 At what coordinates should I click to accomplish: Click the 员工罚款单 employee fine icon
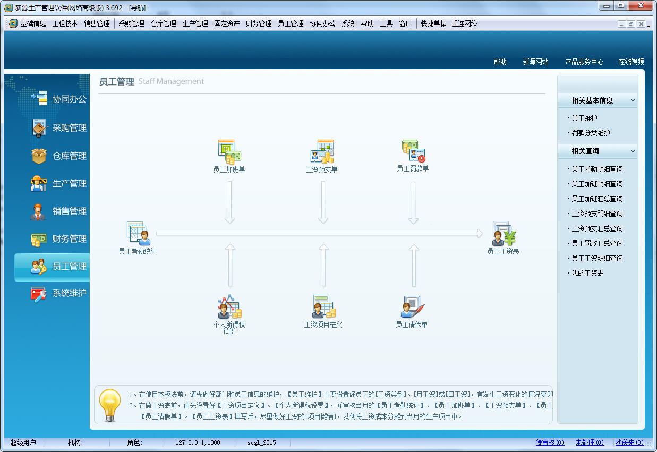(x=413, y=151)
